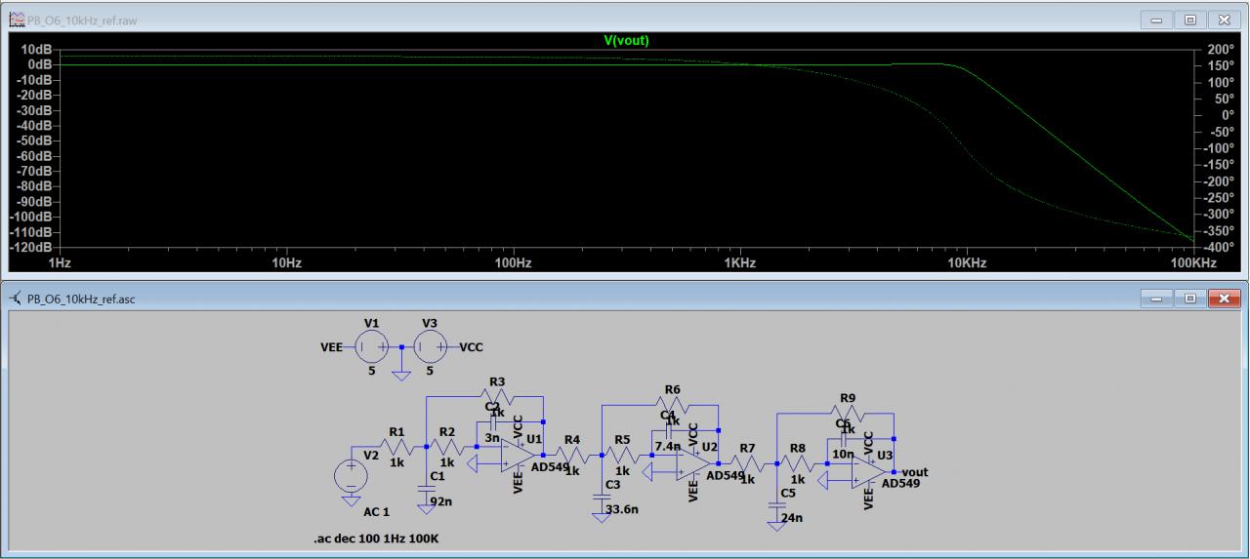Click the waveform icon in PB_O6_10kHz_ref.raw title bar
The image size is (1250, 559).
click(16, 20)
